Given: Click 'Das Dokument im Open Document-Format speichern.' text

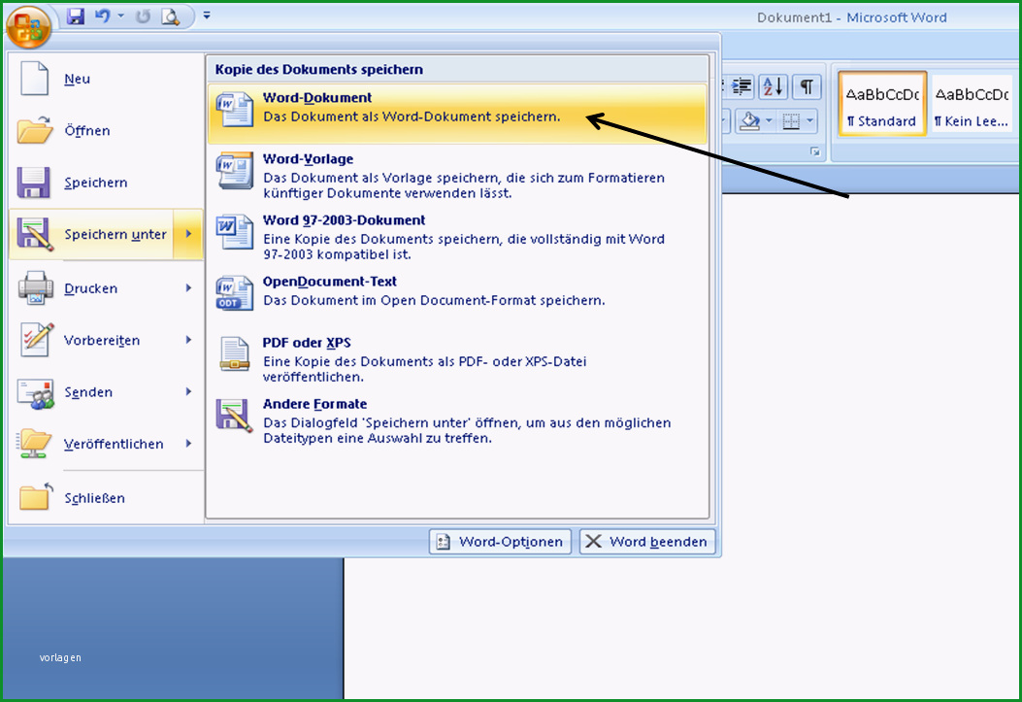Looking at the screenshot, I should 434,300.
